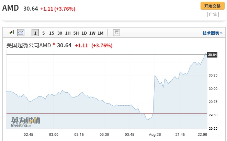Select the 1 minute interval
Viewport: 227px width, 141px height.
click(x=35, y=33)
